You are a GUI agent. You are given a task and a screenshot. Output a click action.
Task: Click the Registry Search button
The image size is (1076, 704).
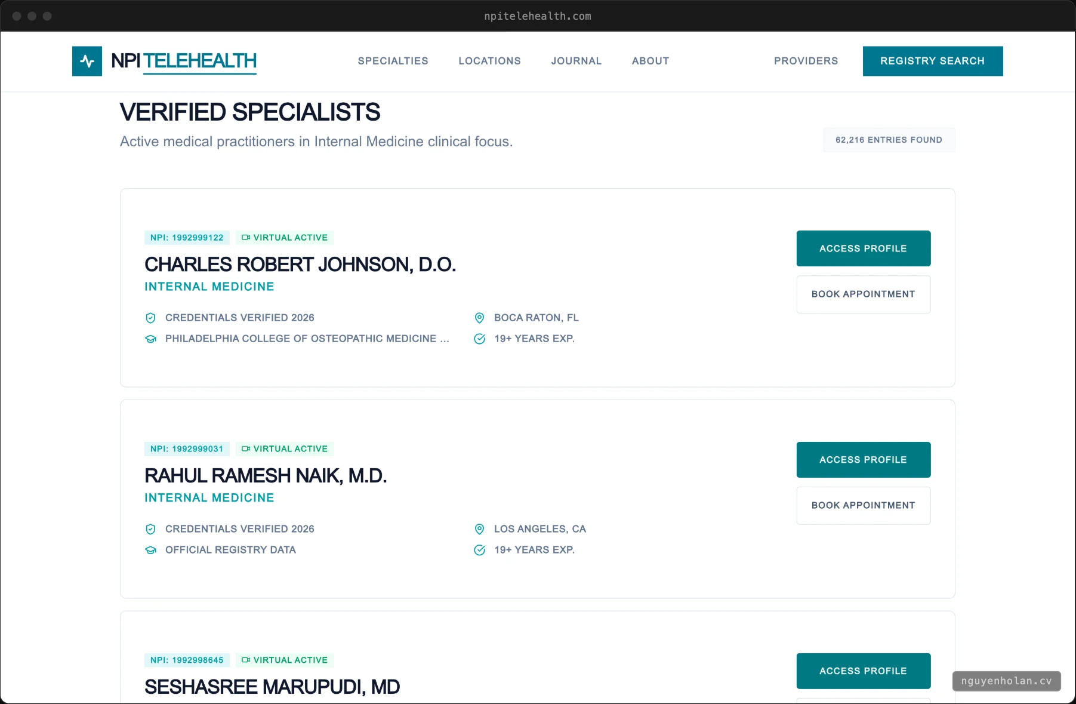tap(933, 61)
